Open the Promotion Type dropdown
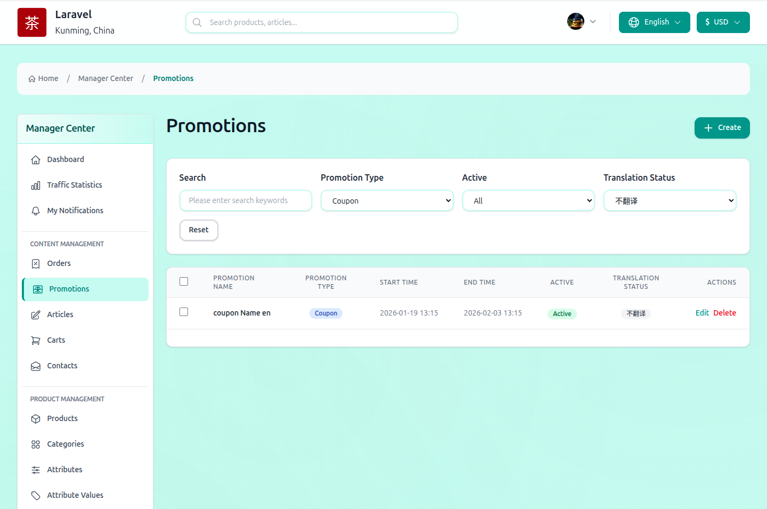767x509 pixels. click(387, 201)
